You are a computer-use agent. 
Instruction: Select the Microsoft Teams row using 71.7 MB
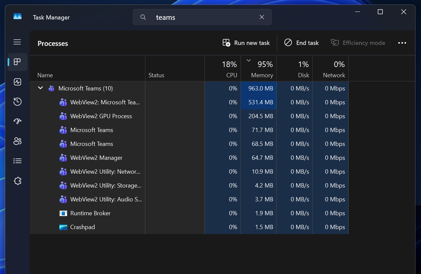click(x=189, y=130)
